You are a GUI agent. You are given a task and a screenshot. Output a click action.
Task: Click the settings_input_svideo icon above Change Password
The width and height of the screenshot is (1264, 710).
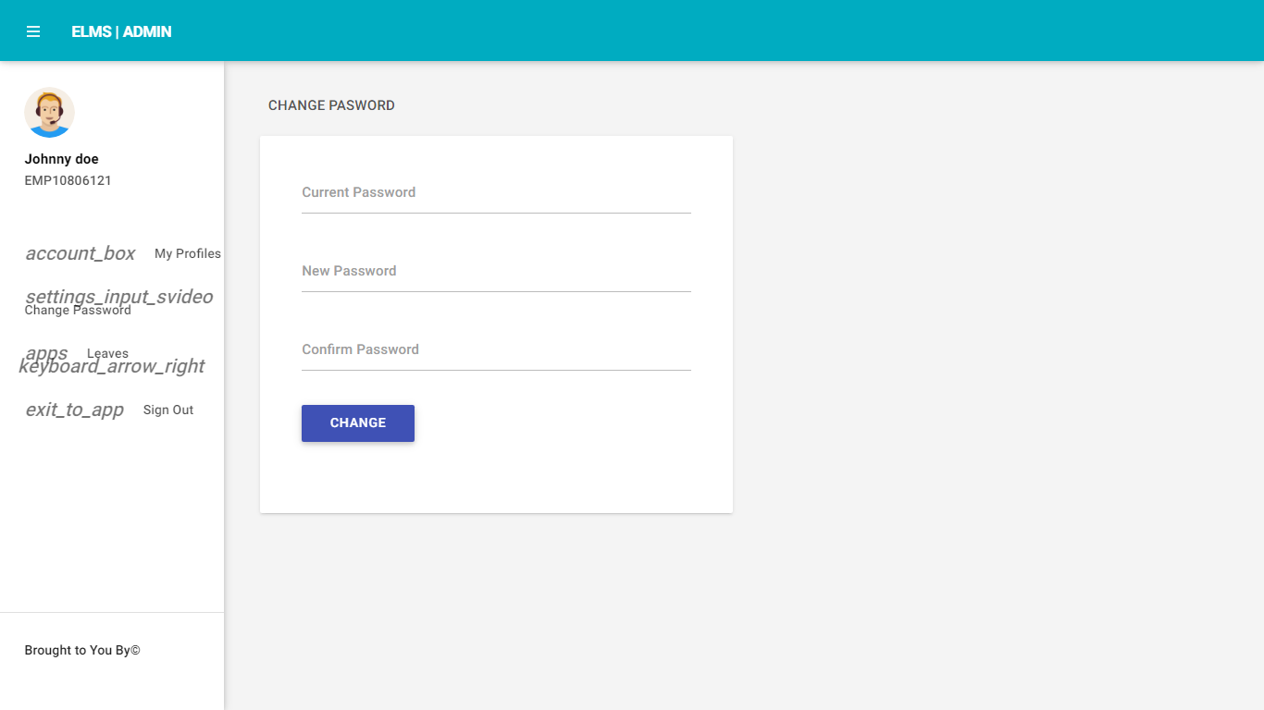click(118, 296)
